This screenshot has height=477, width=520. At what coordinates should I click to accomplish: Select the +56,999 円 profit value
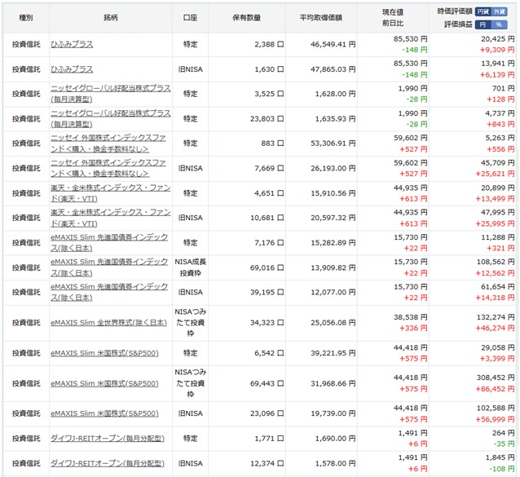pos(495,419)
